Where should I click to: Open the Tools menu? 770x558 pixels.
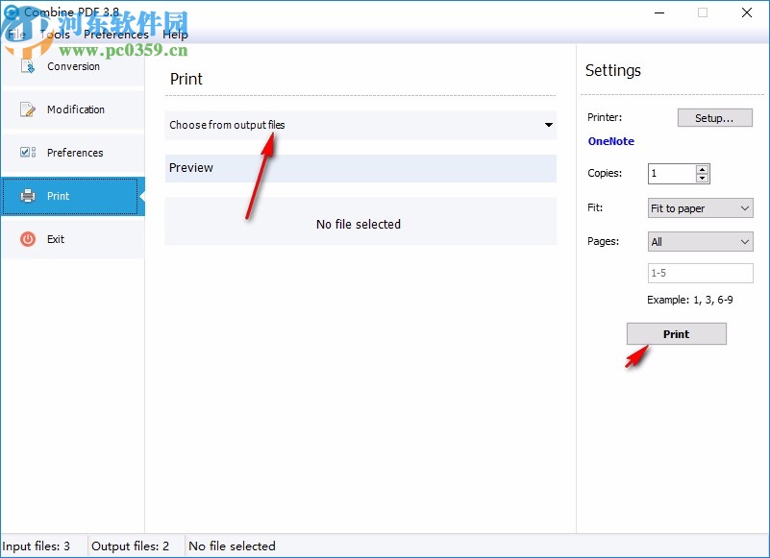(x=56, y=34)
